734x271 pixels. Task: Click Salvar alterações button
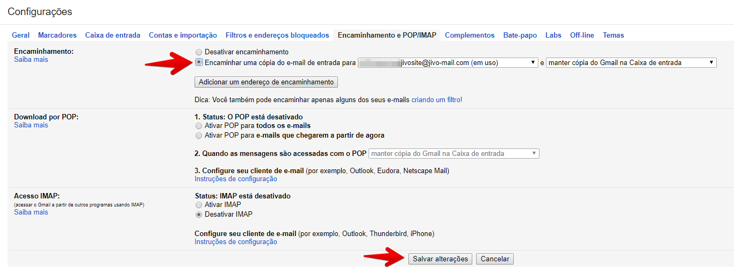[441, 259]
